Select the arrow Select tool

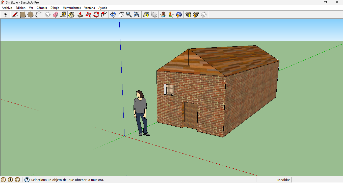5,15
